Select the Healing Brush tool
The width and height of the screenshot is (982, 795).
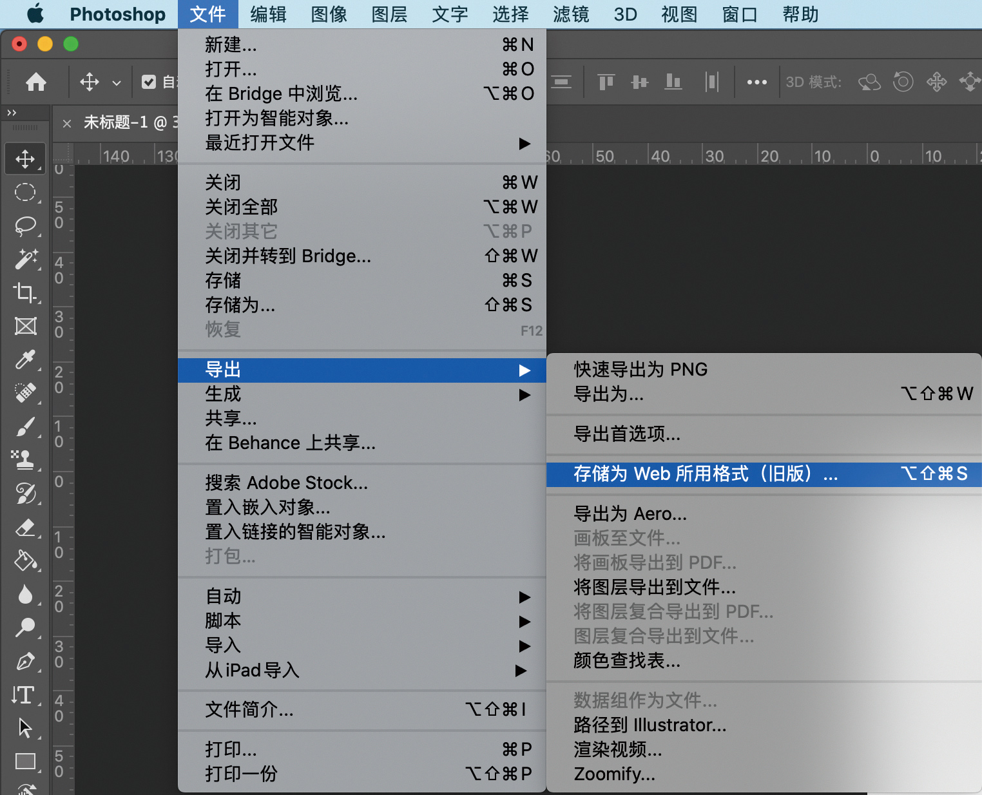[25, 393]
